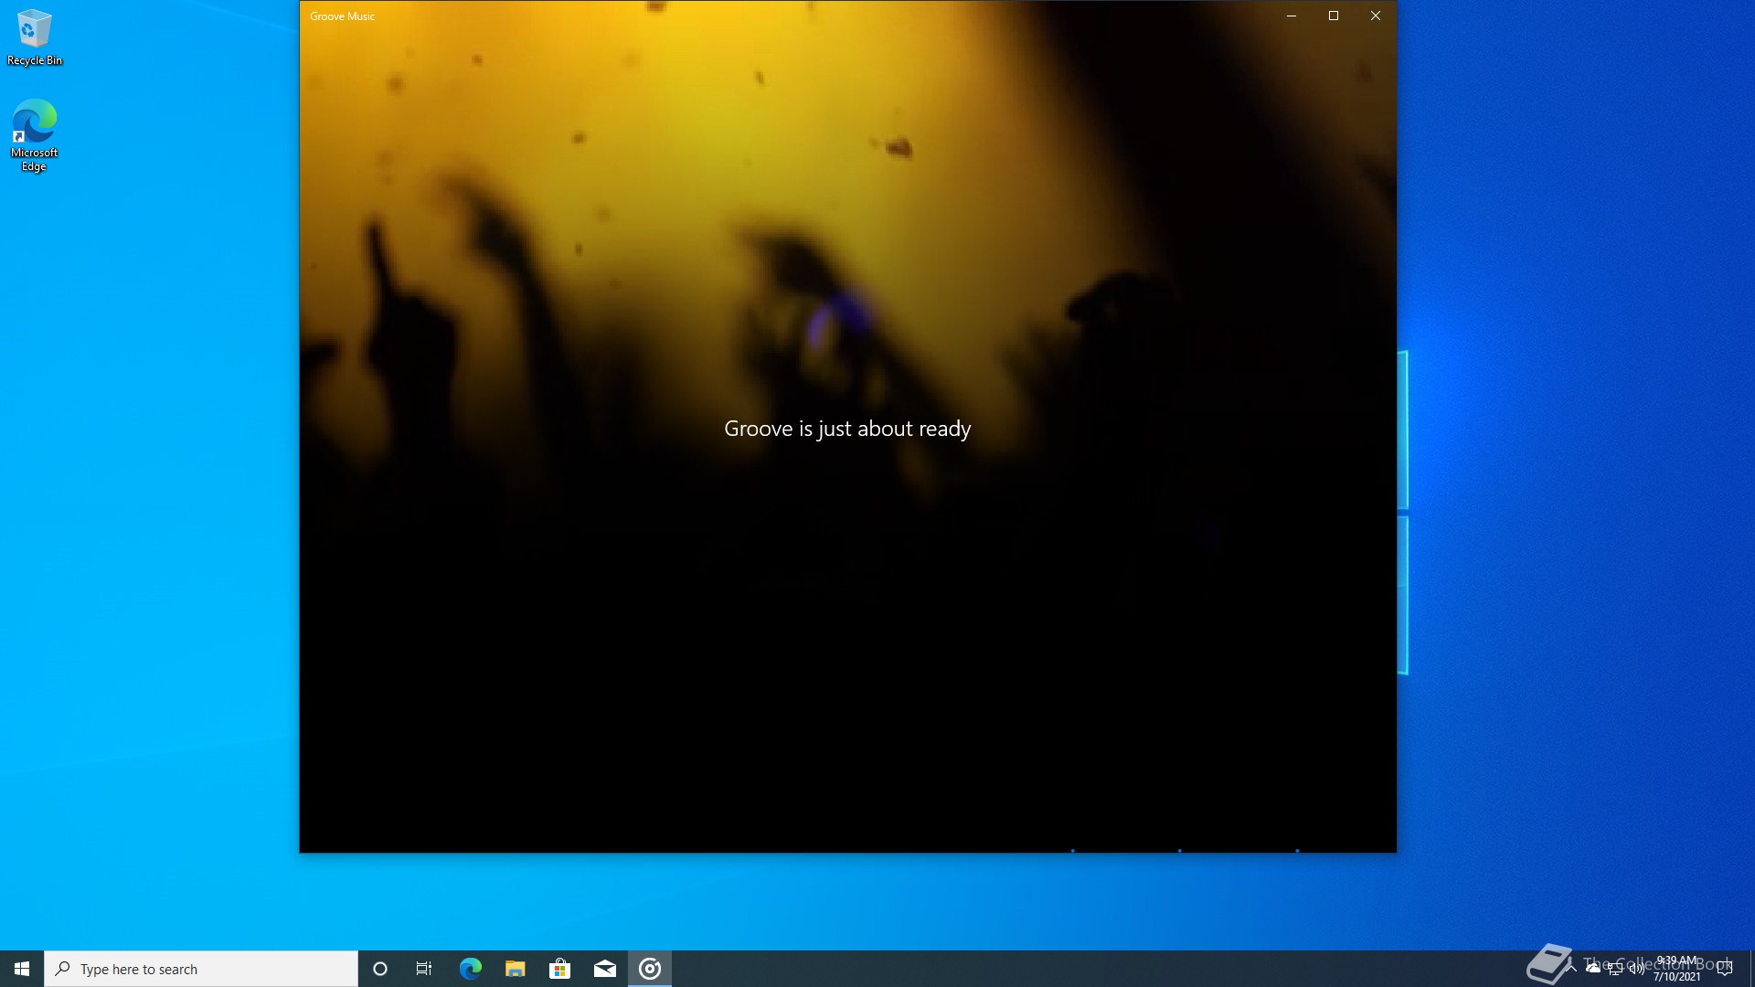The height and width of the screenshot is (987, 1755).
Task: Close the Groove Music window
Action: click(1376, 16)
